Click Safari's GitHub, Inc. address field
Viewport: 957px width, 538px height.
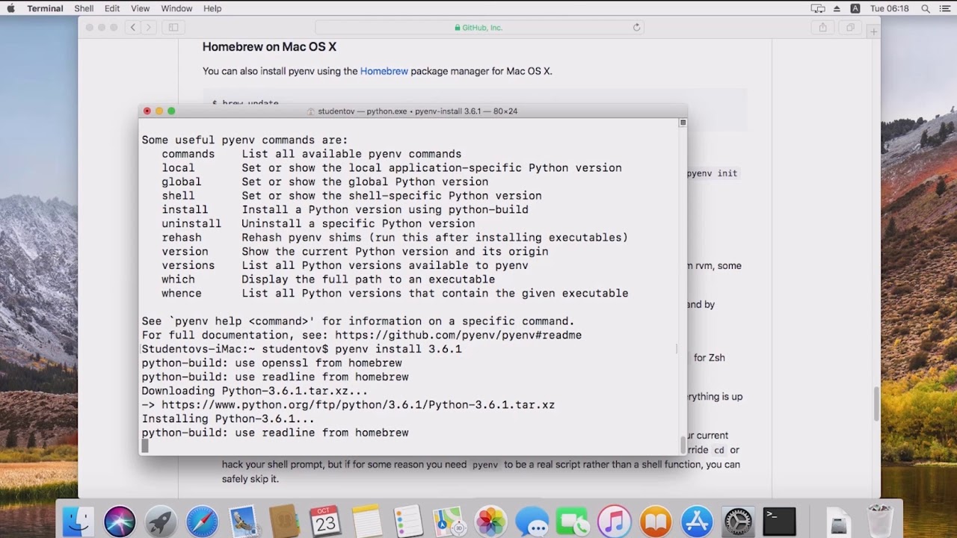478,28
